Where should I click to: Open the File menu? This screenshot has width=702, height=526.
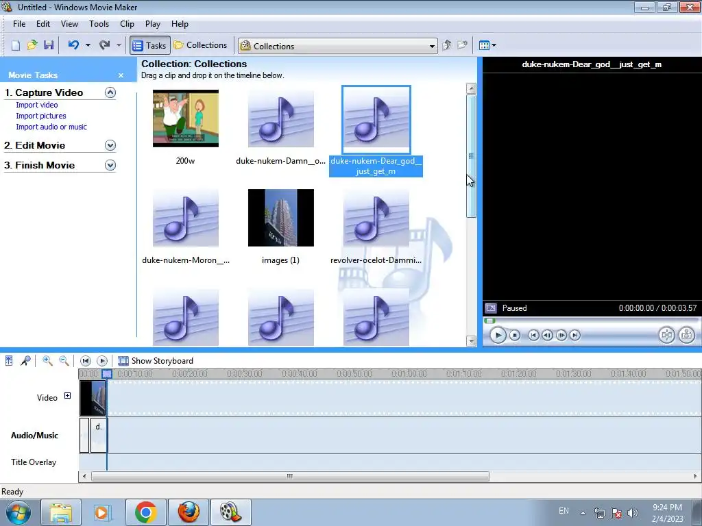(19, 24)
